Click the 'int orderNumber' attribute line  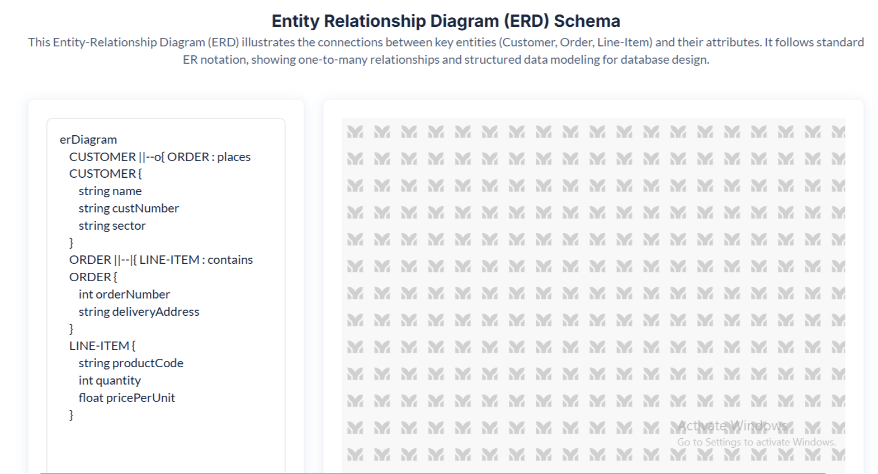click(124, 295)
